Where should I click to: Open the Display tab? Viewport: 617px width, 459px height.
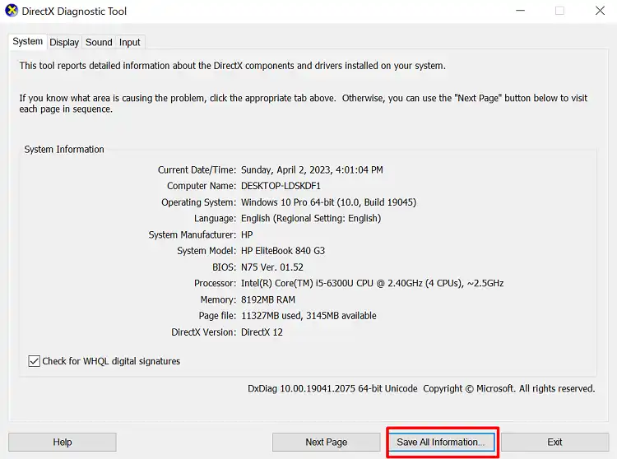[64, 42]
